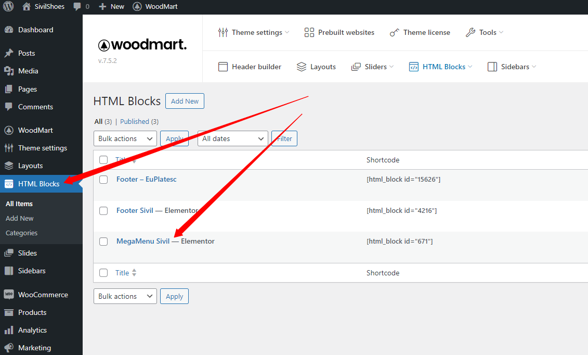Click the Pages icon in sidebar
The height and width of the screenshot is (355, 588).
coord(9,89)
